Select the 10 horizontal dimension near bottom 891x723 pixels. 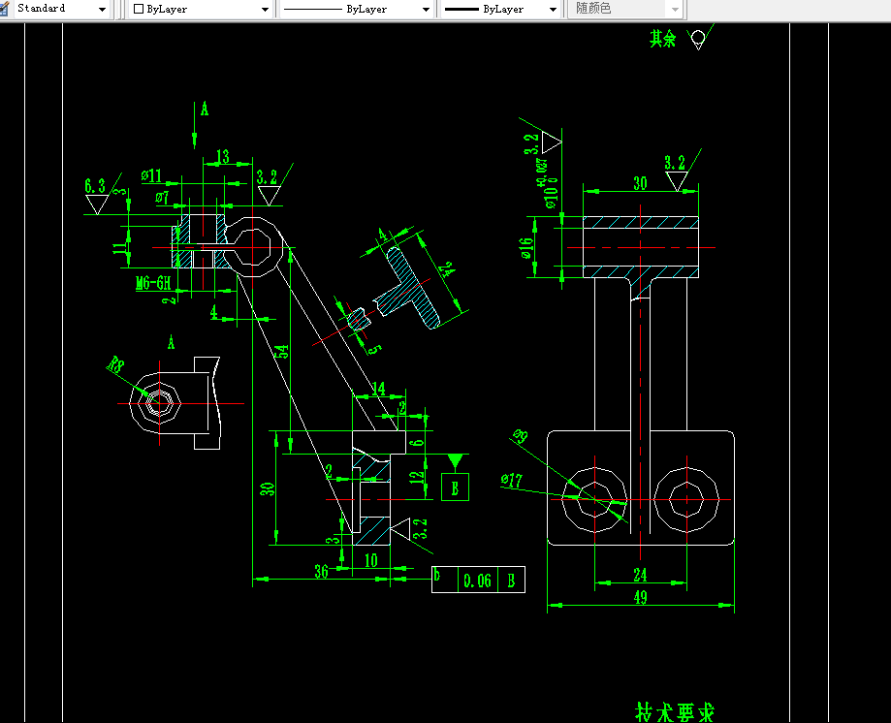[371, 560]
